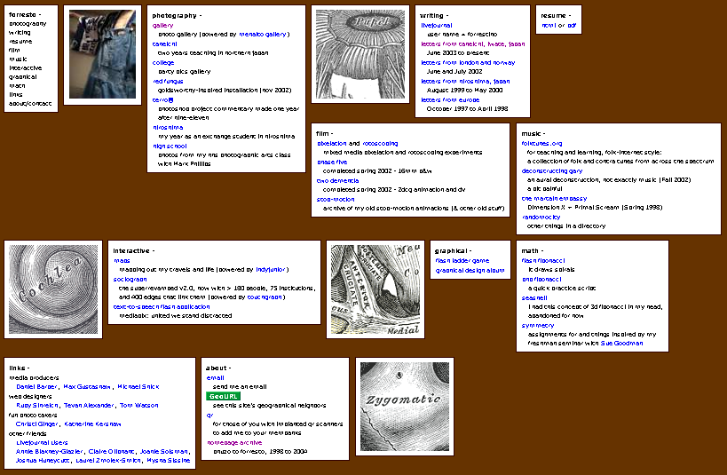Screen dimensions: 727x475
Task: Open the hiroshima photography link
Action: coord(168,128)
